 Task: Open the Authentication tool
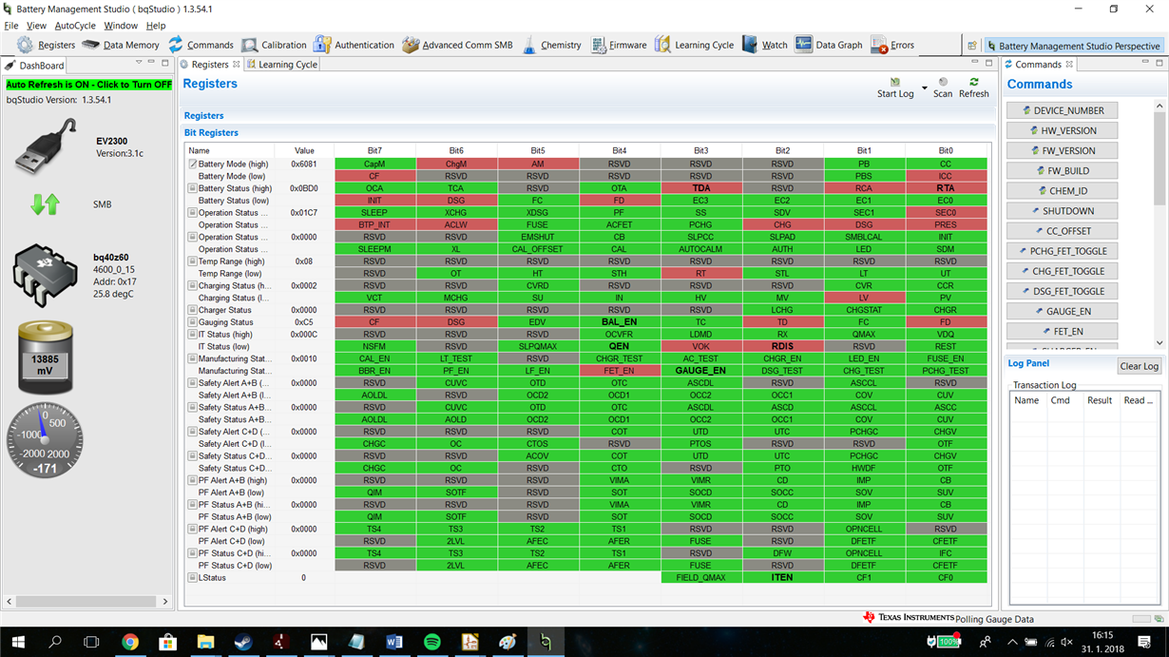[x=354, y=45]
